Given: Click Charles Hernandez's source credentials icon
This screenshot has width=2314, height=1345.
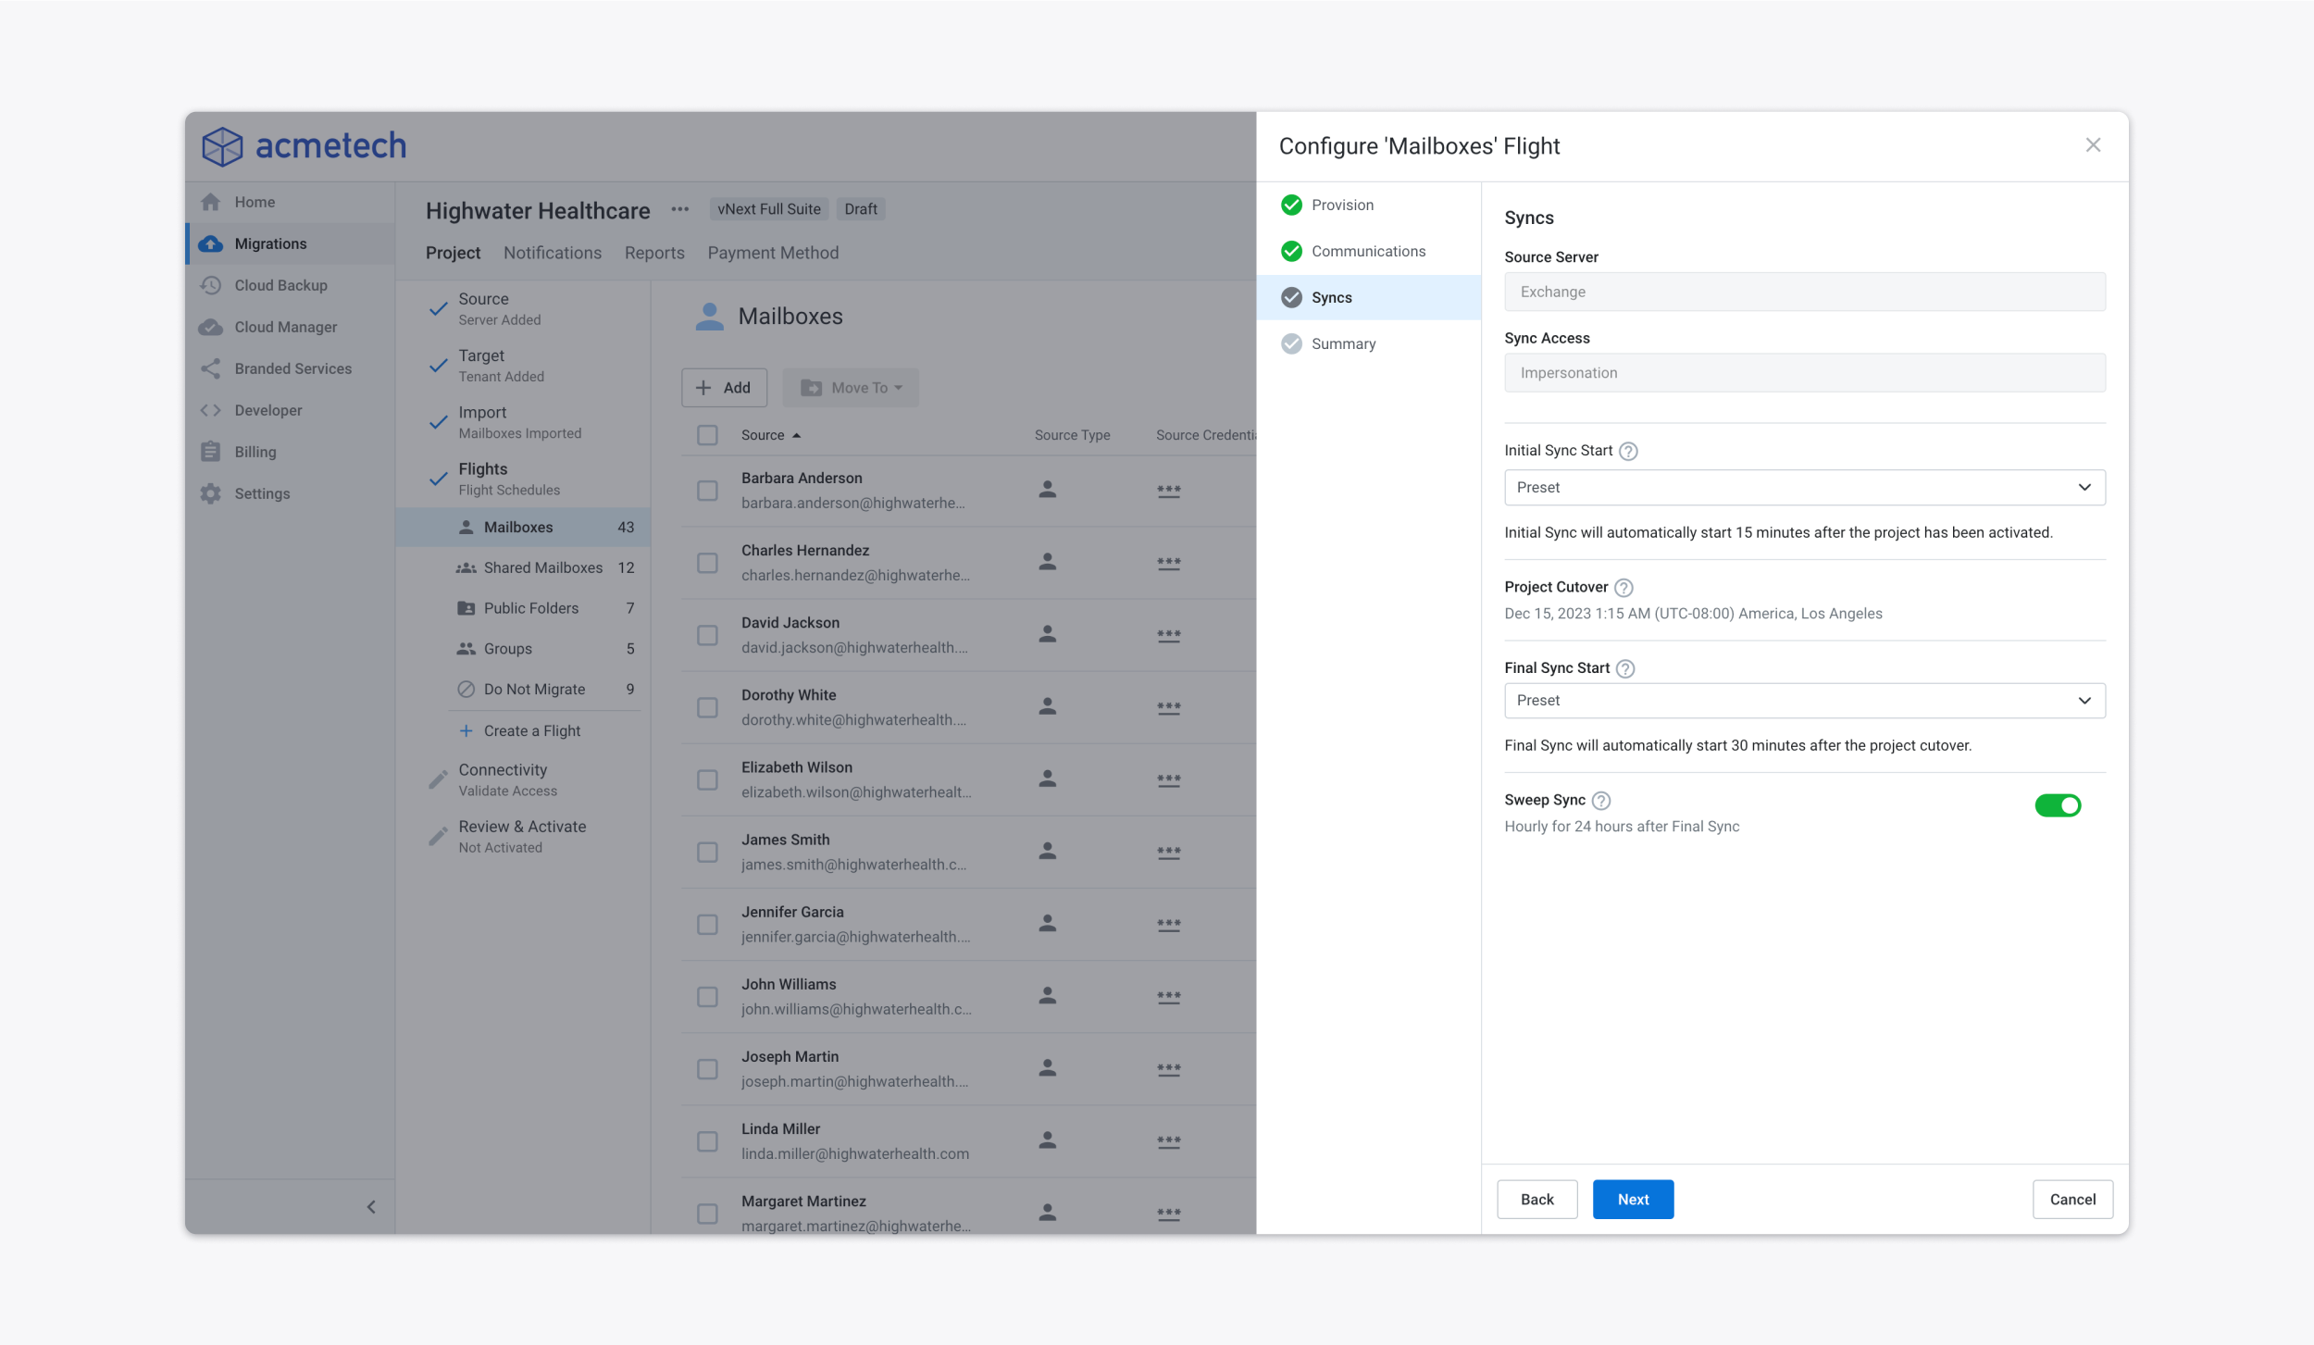Looking at the screenshot, I should (1169, 563).
